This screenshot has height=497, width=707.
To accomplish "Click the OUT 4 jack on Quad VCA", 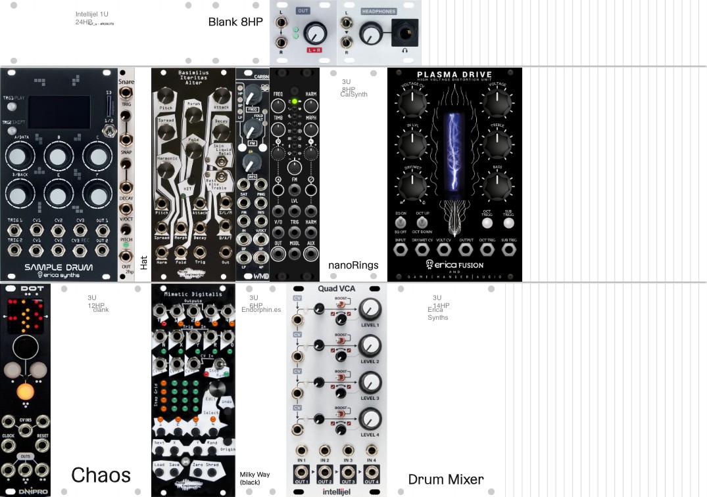I will tap(371, 473).
